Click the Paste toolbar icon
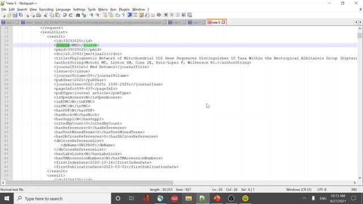363x204 pixels. pos(57,15)
